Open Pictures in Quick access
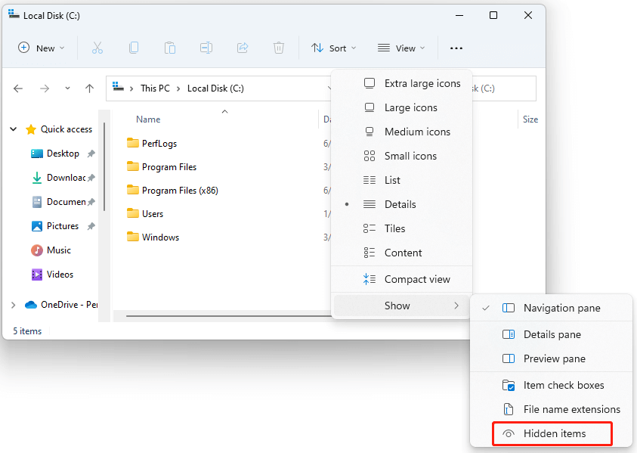637x453 pixels. tap(62, 226)
